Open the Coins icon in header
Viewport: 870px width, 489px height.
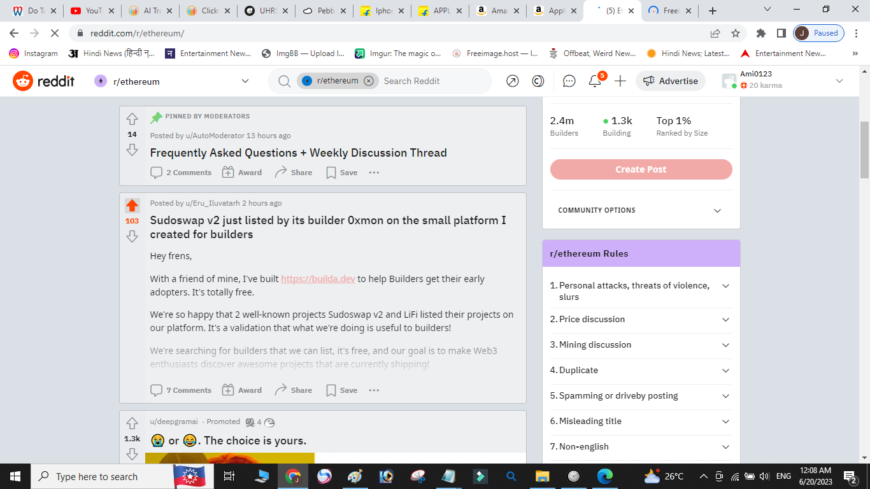[x=538, y=81]
